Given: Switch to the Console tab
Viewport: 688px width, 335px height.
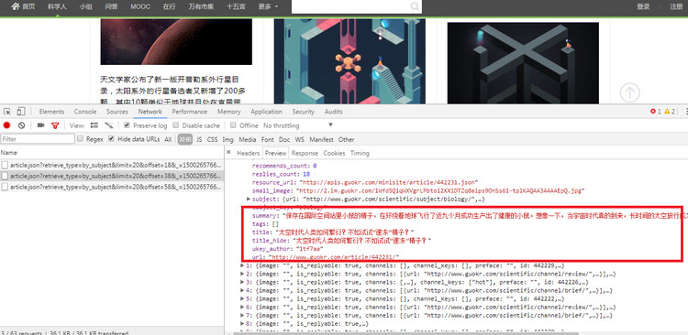Looking at the screenshot, I should (85, 112).
